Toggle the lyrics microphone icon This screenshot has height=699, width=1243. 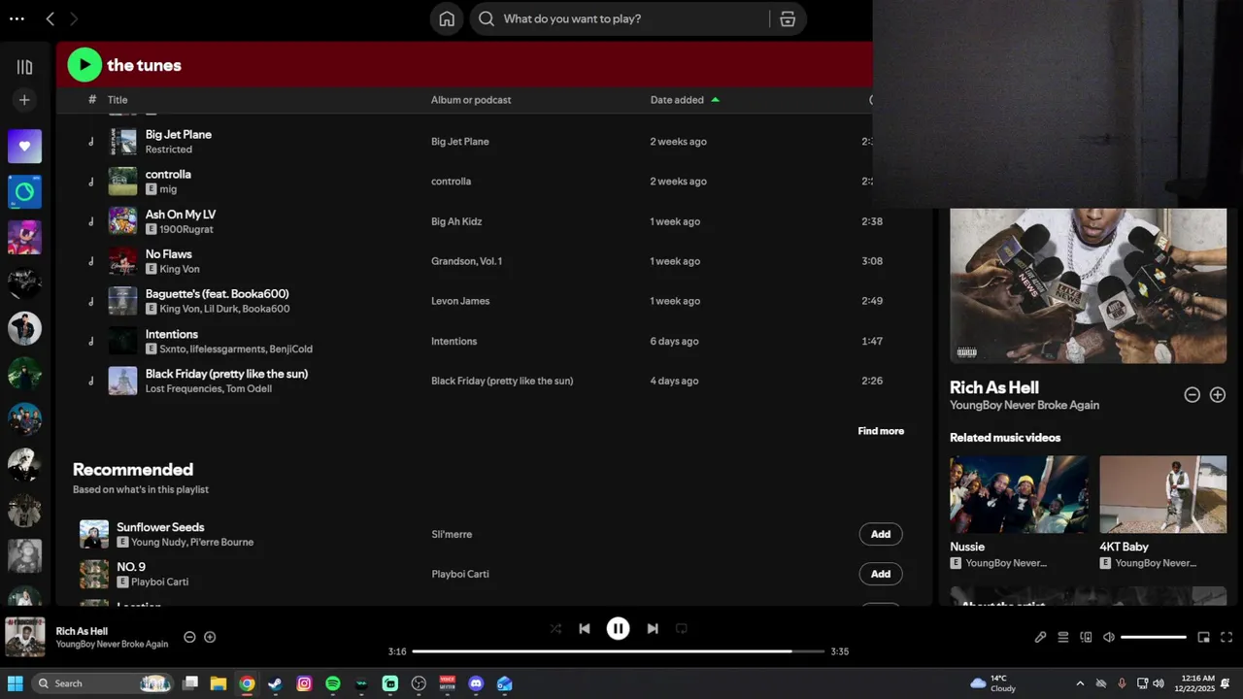(x=1040, y=637)
